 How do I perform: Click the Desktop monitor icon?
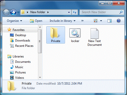12,35
